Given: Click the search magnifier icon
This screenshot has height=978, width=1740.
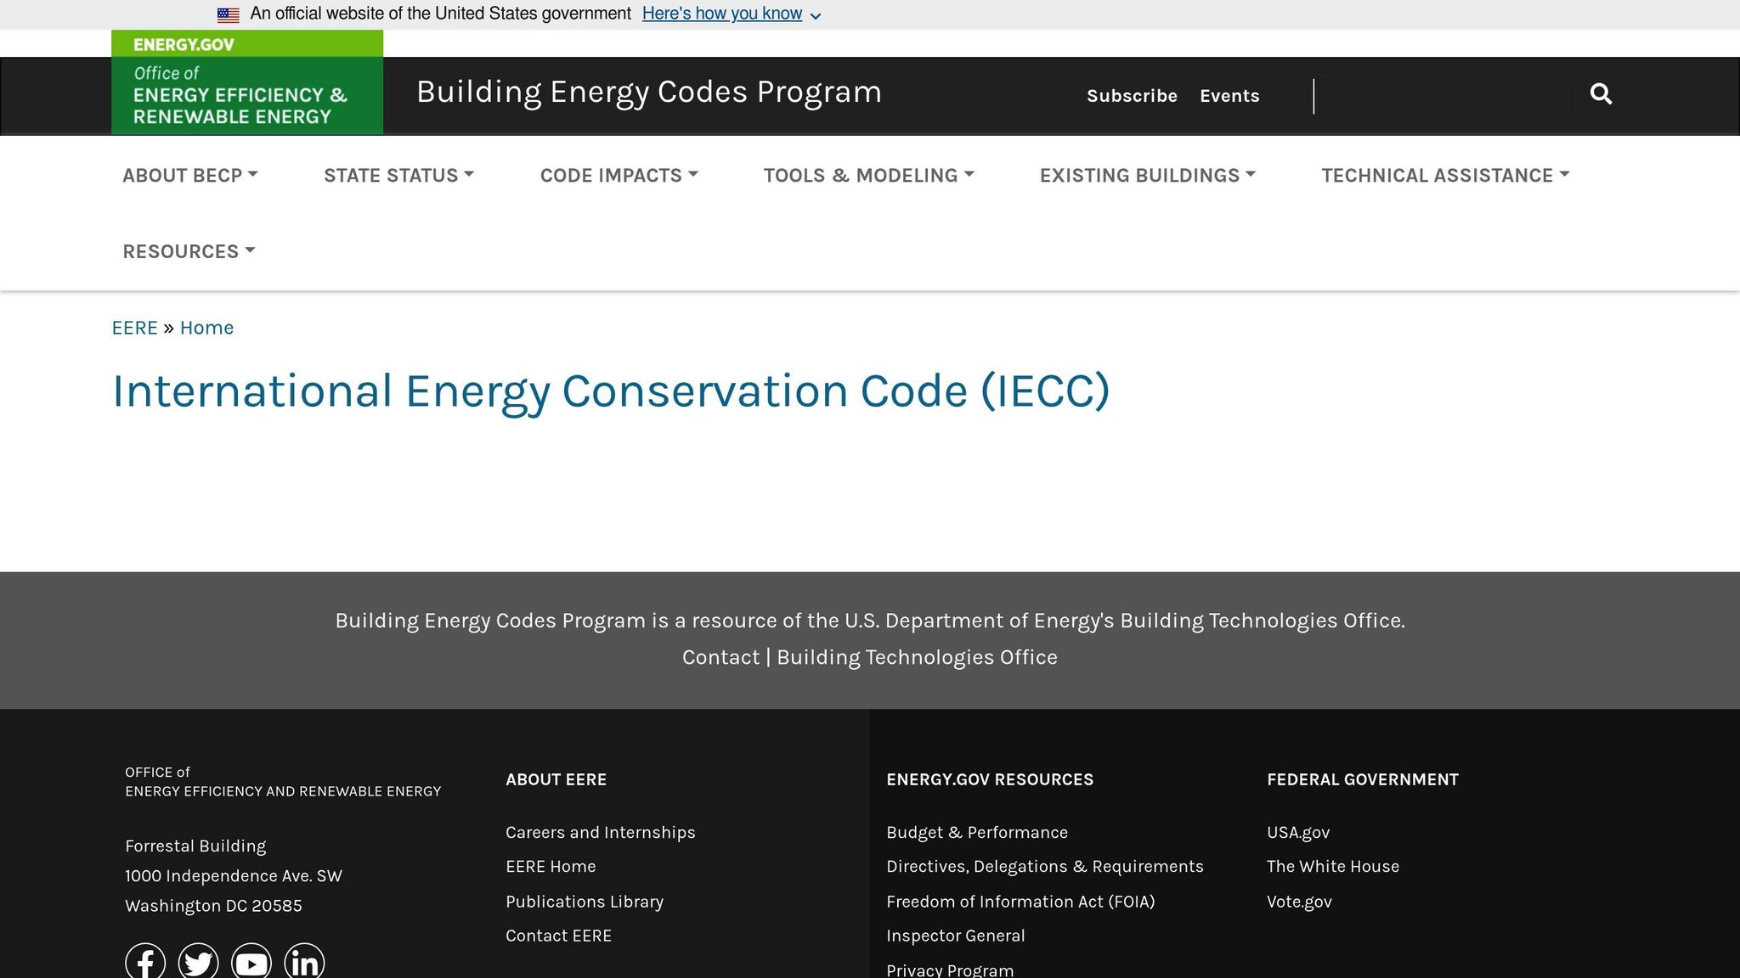Looking at the screenshot, I should pos(1601,94).
